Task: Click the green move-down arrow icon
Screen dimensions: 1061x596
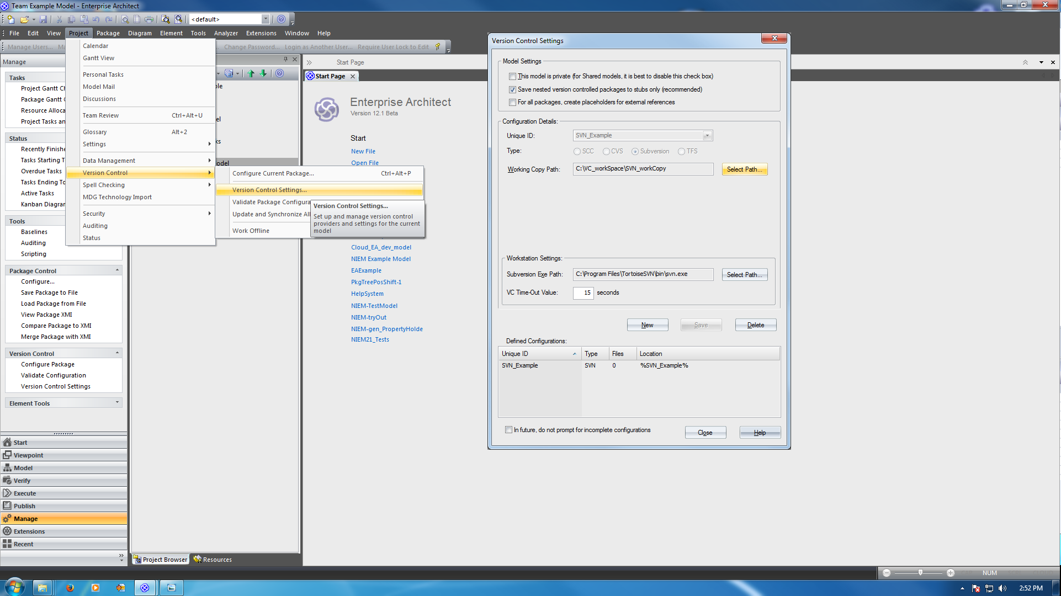Action: pyautogui.click(x=263, y=73)
